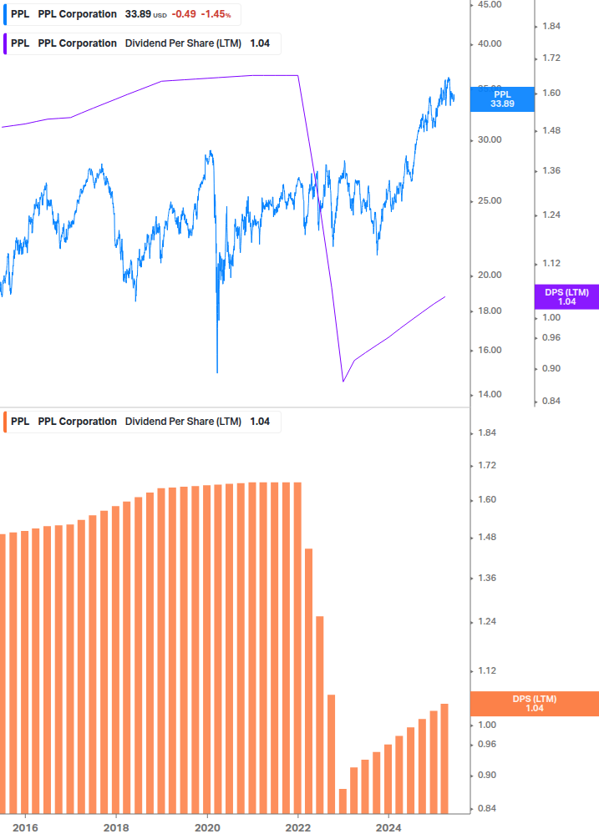
Task: Click the 18.00 price axis label
Action: click(490, 311)
